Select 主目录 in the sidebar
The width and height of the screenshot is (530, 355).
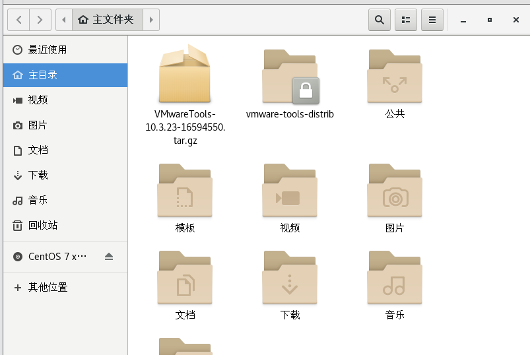point(65,75)
